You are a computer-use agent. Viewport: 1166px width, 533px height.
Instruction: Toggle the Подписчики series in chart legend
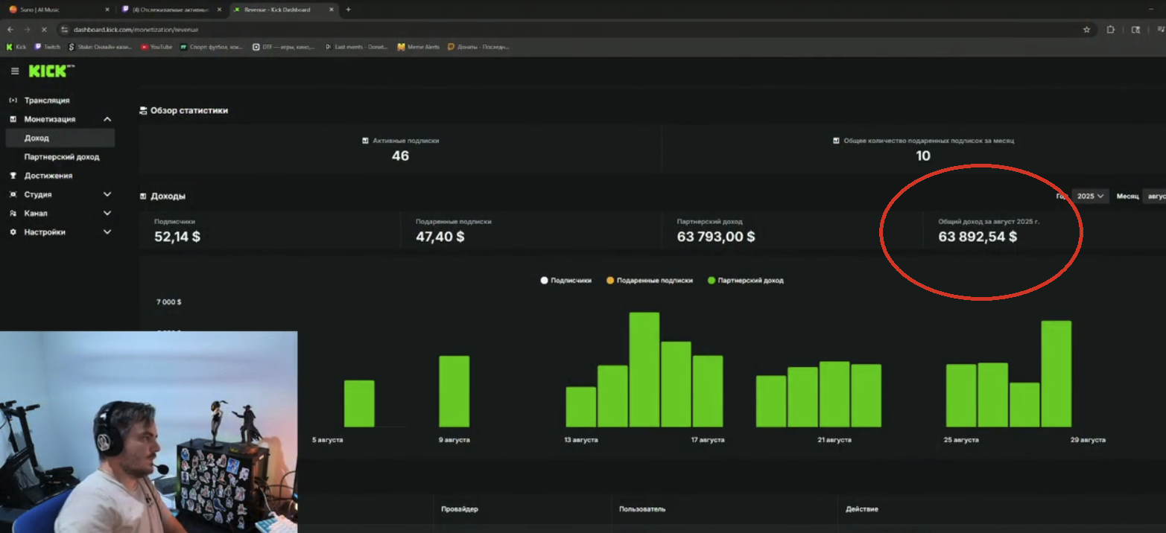coord(566,281)
